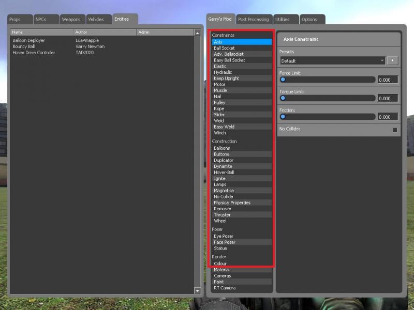Viewport: 414px width, 310px height.
Task: Click the entity list scroll-up arrow
Action: pos(197,33)
